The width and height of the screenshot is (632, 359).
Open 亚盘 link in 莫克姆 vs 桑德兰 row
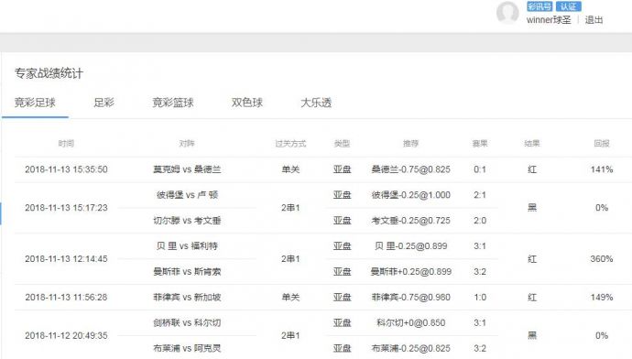(342, 169)
